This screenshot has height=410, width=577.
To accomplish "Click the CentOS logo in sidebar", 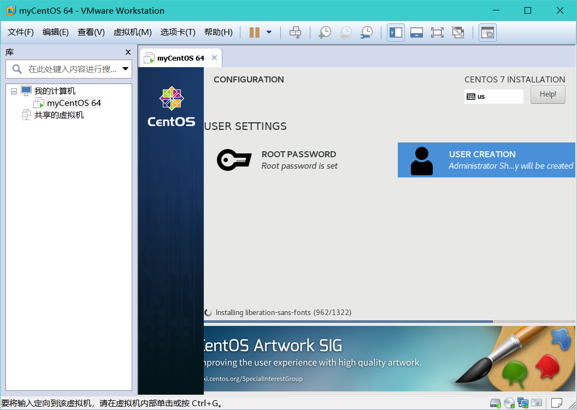I will (172, 106).
